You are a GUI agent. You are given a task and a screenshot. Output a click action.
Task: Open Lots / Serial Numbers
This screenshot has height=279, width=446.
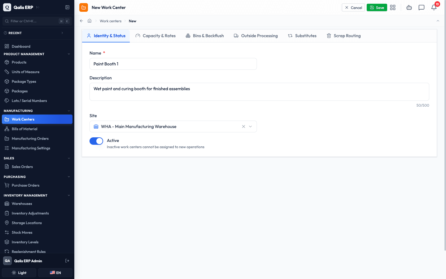point(37,101)
